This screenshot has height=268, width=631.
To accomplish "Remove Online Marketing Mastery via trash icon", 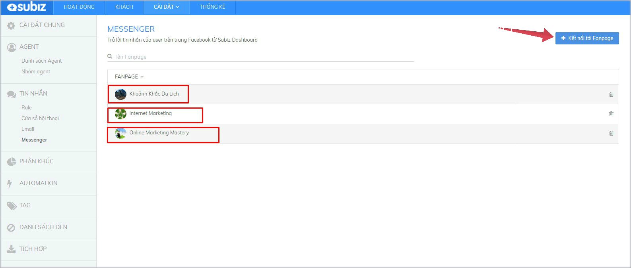I will coord(611,133).
